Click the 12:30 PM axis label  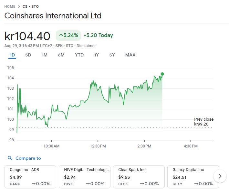pyautogui.click(x=98, y=146)
